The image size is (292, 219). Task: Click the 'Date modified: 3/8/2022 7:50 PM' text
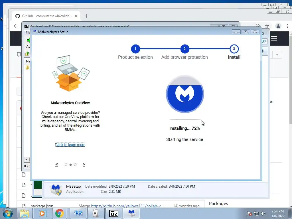pyautogui.click(x=110, y=186)
